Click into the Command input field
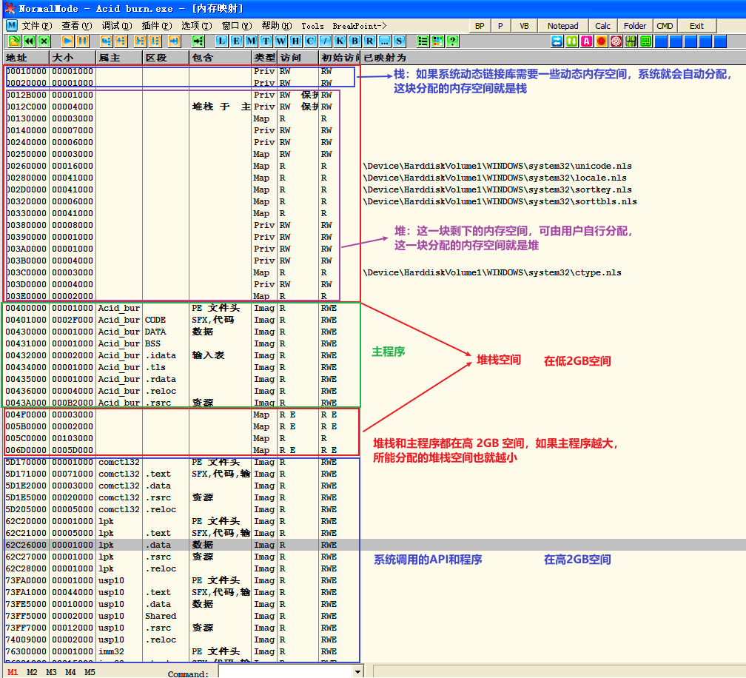 [x=286, y=672]
